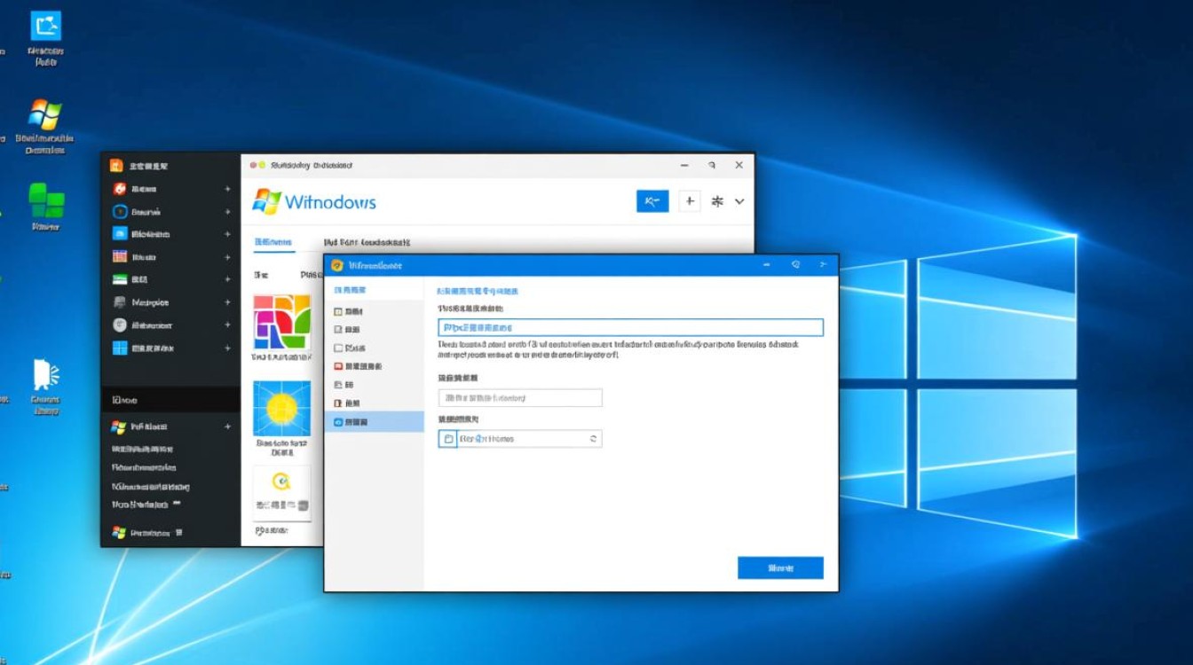Expand the plus next to the calendar sidebar item
The image size is (1193, 665).
[227, 257]
